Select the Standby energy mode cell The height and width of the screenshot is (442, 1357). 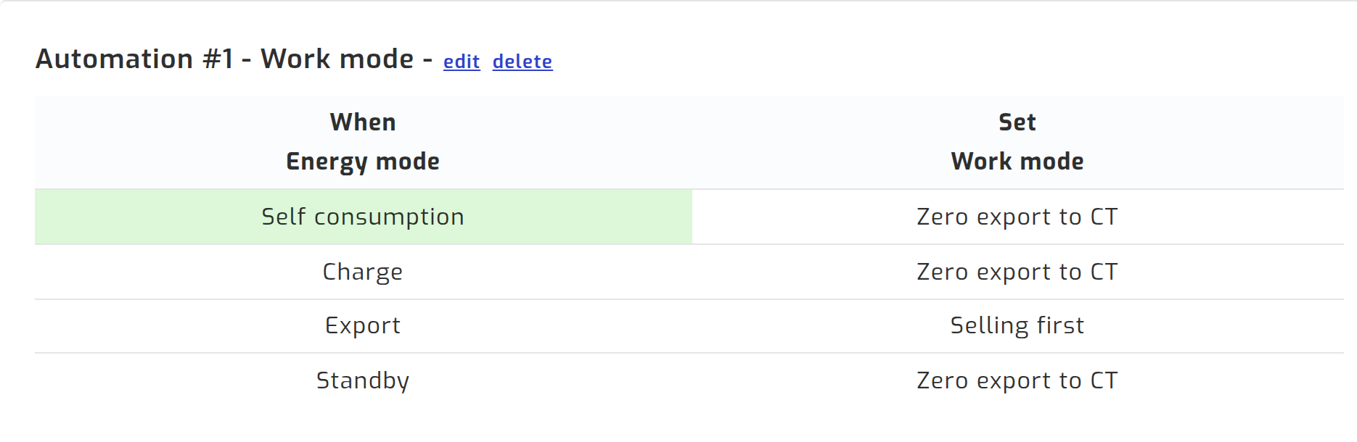363,380
